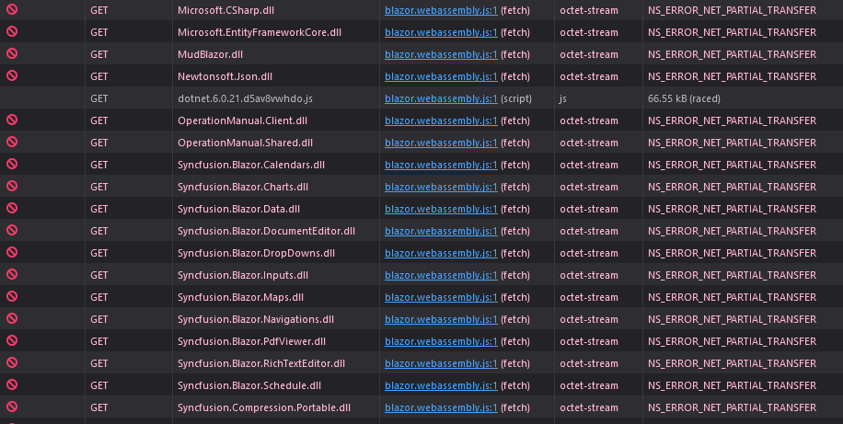Click blocked icon on Syncfusion.Blazor.Navigations.dll row
Screen dimensions: 843x424
coord(12,318)
